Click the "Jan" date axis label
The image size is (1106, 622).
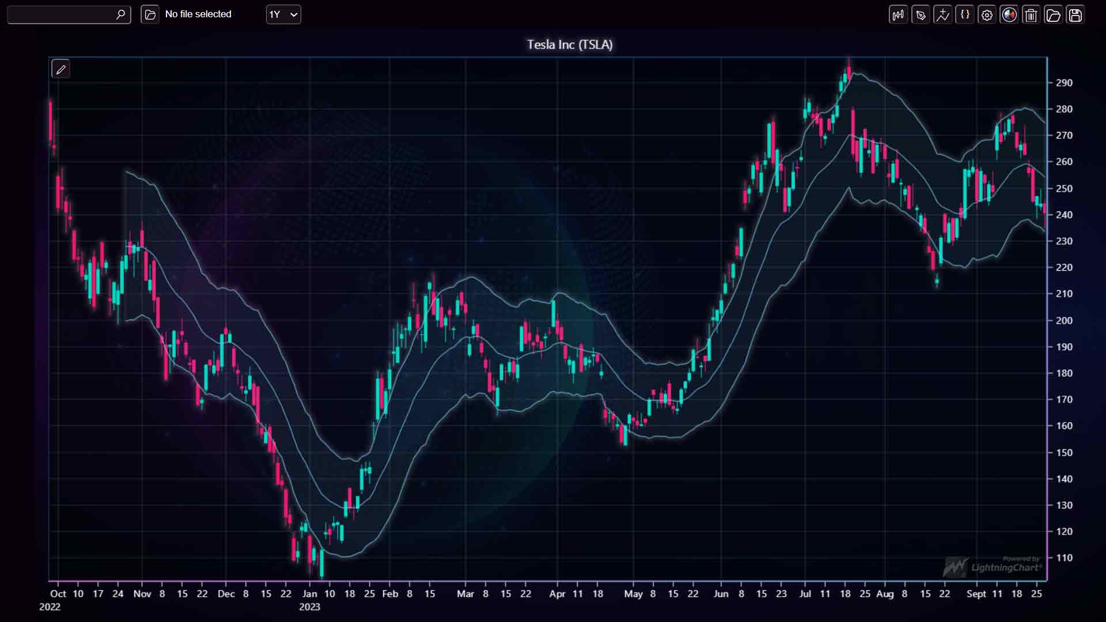click(x=310, y=594)
